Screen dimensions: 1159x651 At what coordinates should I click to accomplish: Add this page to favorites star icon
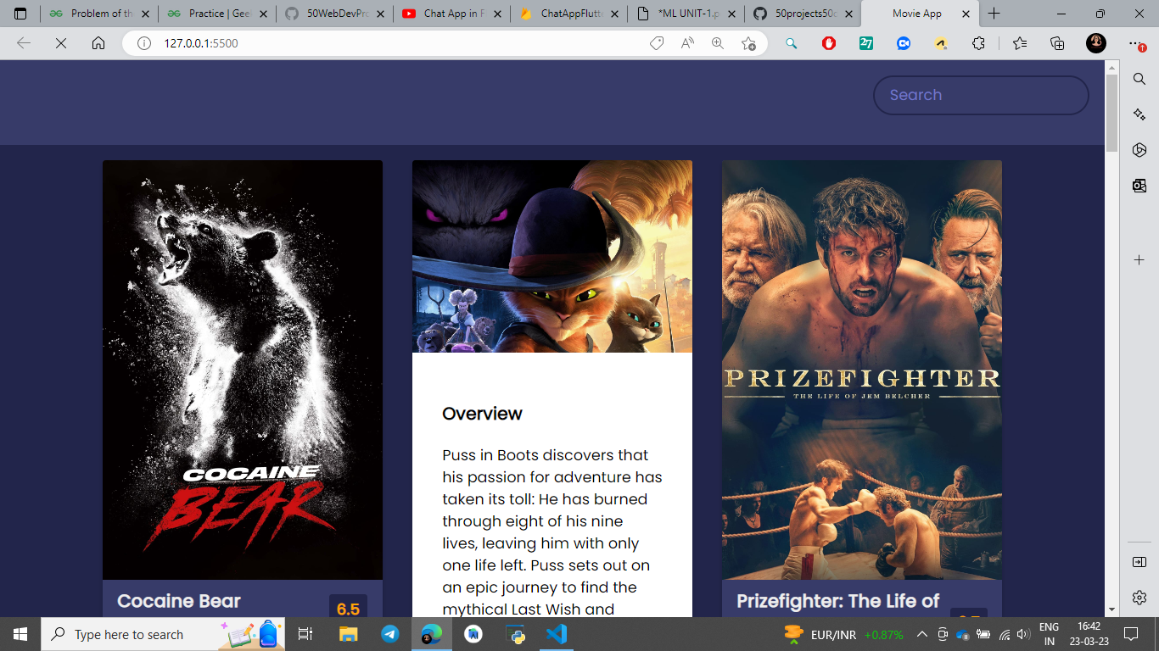[x=748, y=43]
